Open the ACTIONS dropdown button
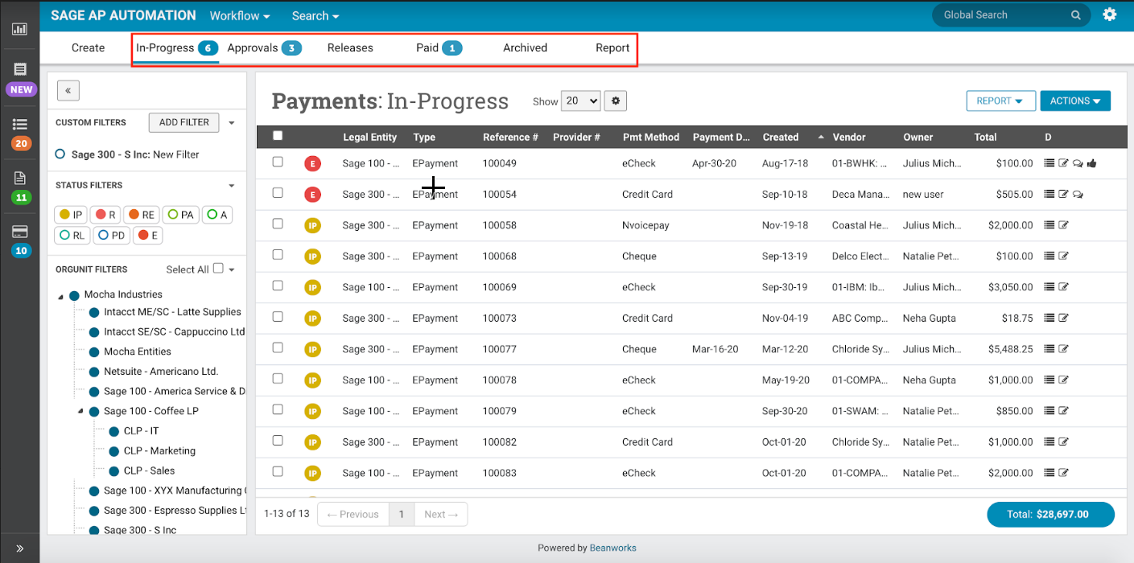 1075,101
